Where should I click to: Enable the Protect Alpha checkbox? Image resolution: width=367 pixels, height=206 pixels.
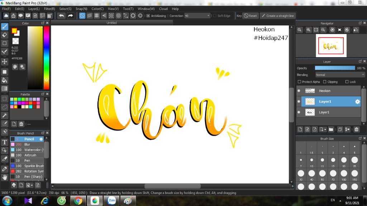click(x=299, y=82)
